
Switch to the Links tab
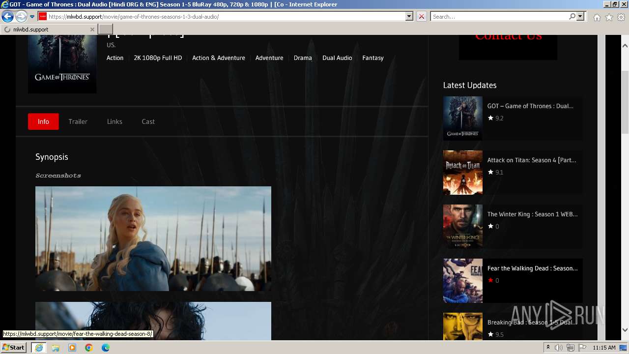click(114, 121)
